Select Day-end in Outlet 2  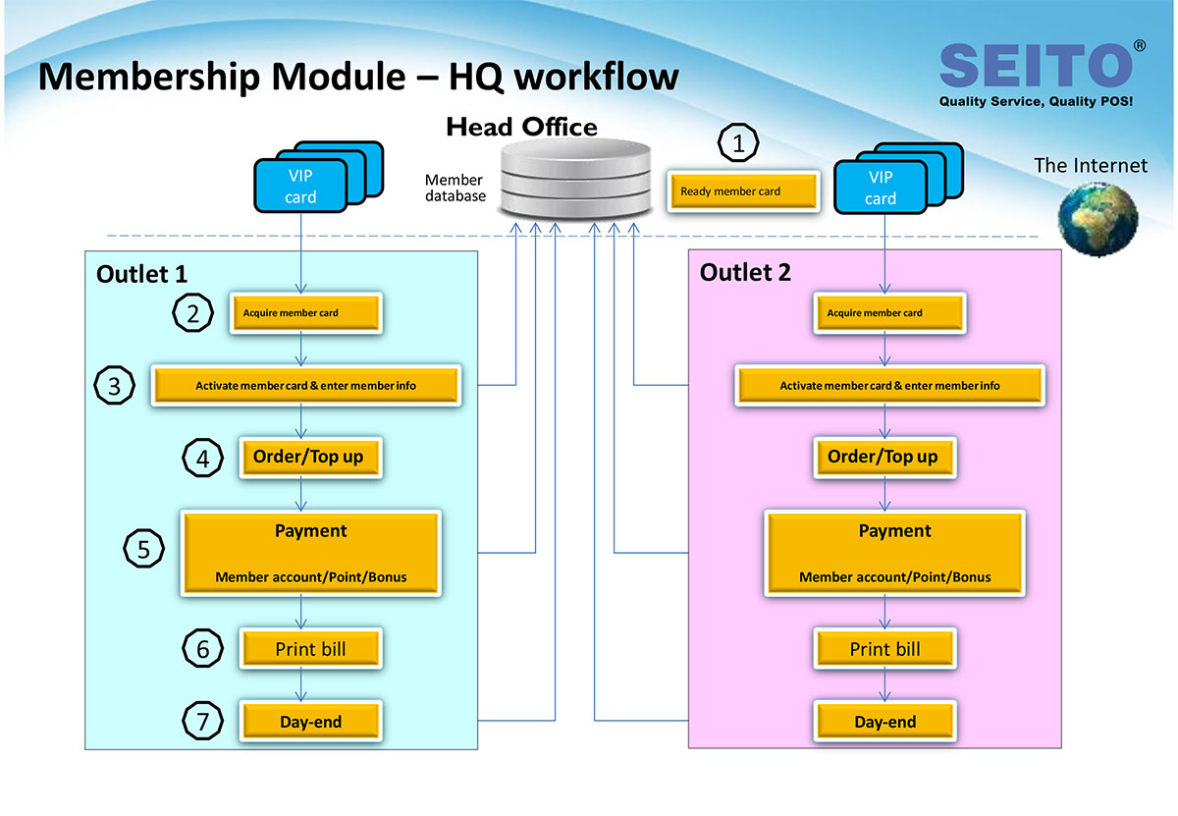(x=883, y=722)
